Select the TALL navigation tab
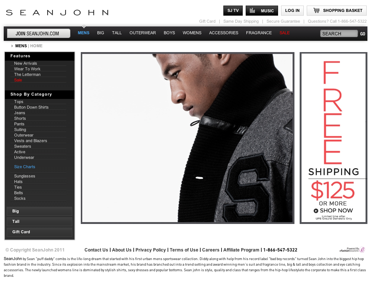The width and height of the screenshot is (373, 282). (x=117, y=33)
